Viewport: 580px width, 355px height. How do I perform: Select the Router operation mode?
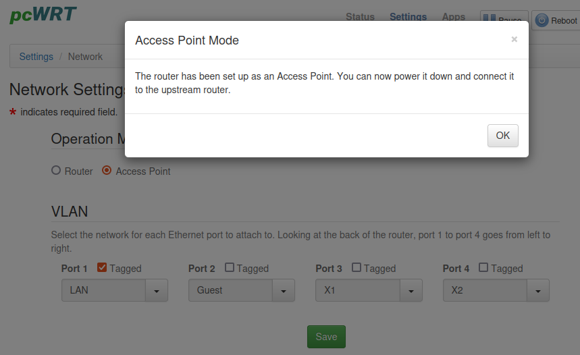[56, 171]
